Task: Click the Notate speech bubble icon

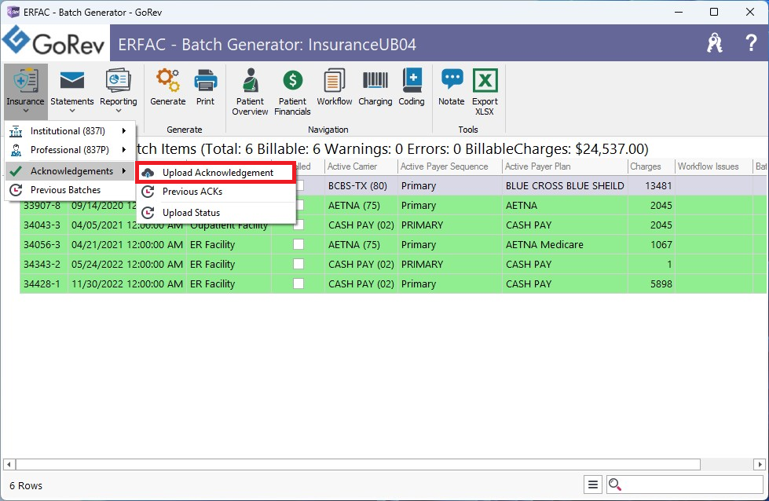Action: coord(452,79)
